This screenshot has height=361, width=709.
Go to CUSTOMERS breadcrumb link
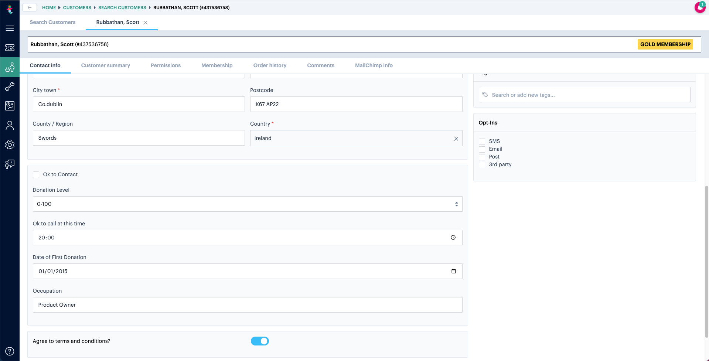coord(77,7)
